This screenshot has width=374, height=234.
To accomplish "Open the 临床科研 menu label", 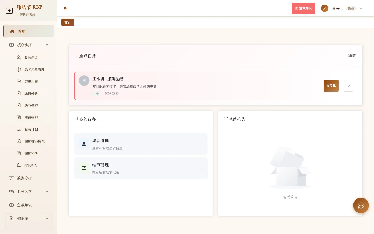I will (x=31, y=153).
